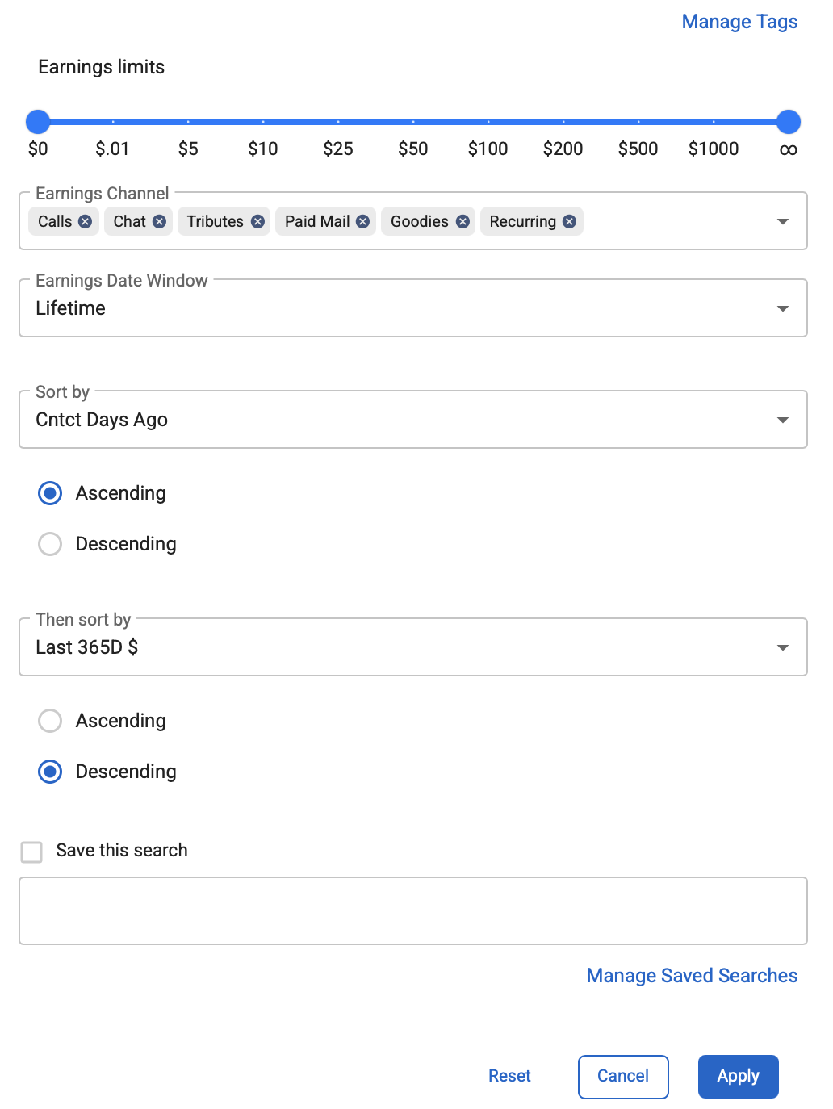Click the Cntct Days Ago value text
The width and height of the screenshot is (833, 1109).
point(102,420)
